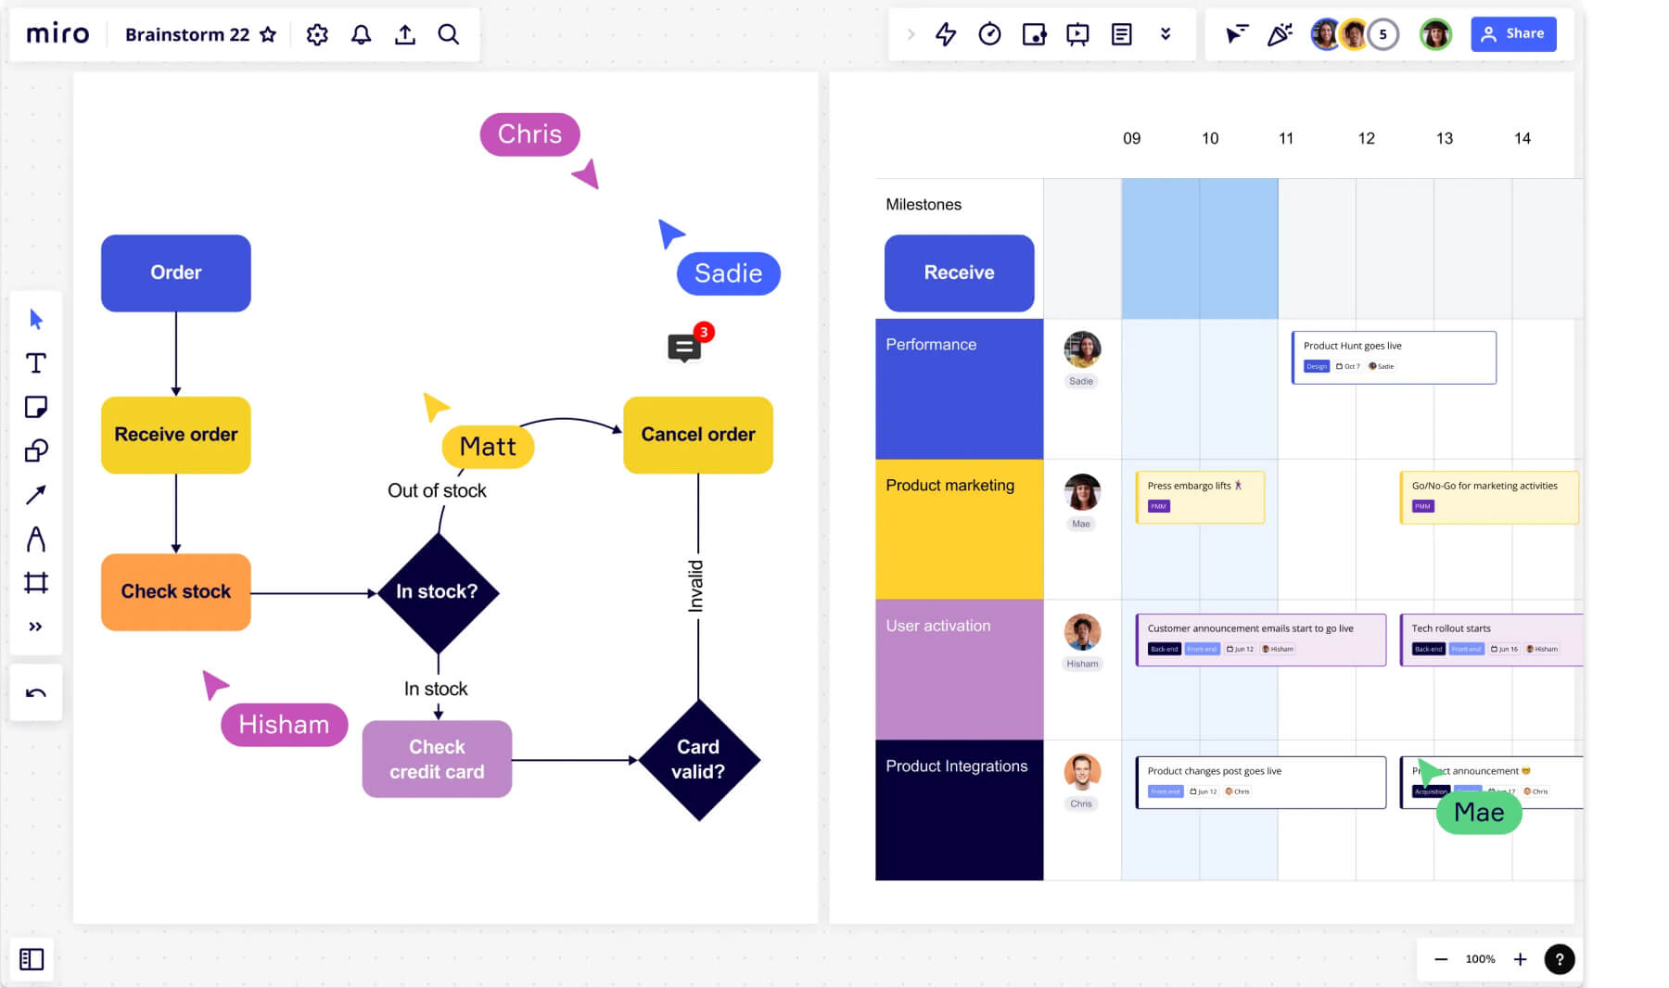
Task: Zoom in with the plus button
Action: click(x=1521, y=959)
